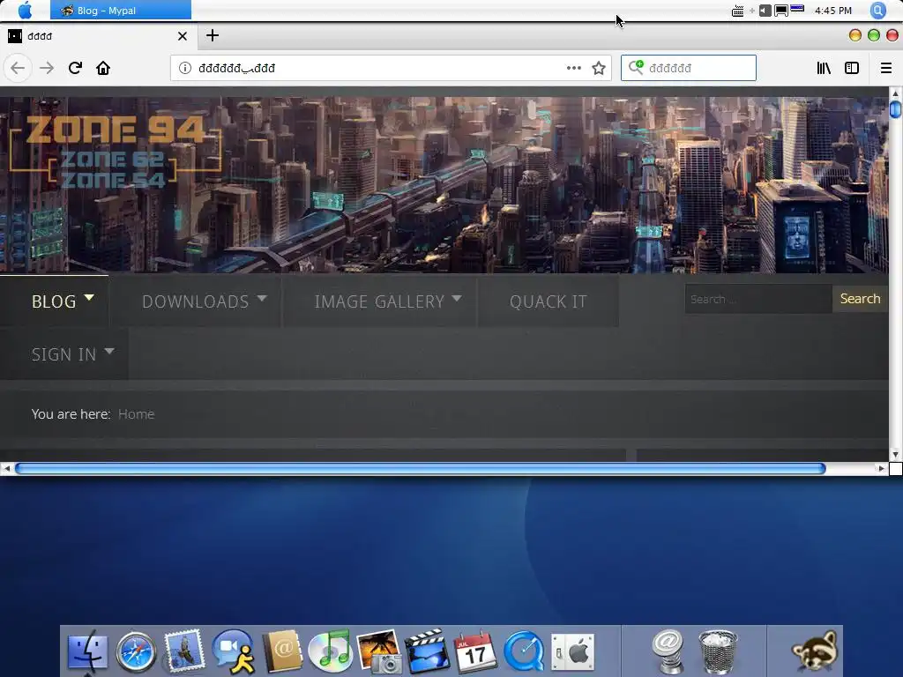903x677 pixels.
Task: Open search engine magnifier icon
Action: click(x=636, y=67)
